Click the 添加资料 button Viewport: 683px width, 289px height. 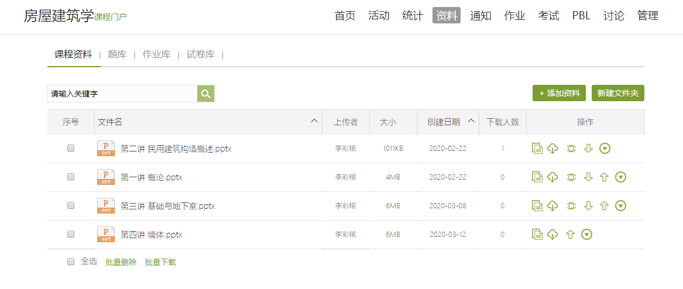tap(559, 93)
